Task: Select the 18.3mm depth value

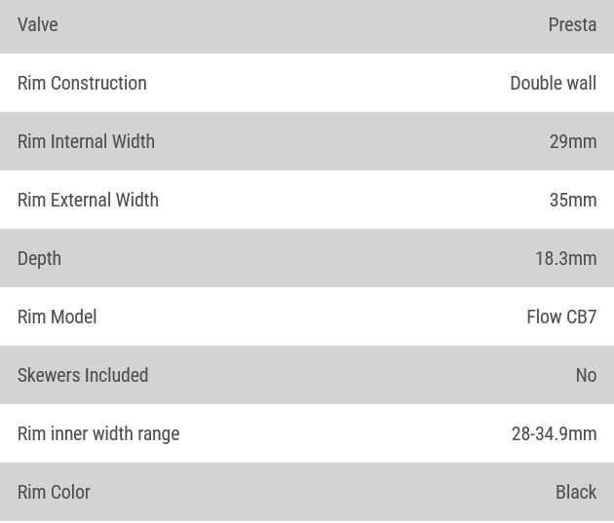Action: click(565, 259)
